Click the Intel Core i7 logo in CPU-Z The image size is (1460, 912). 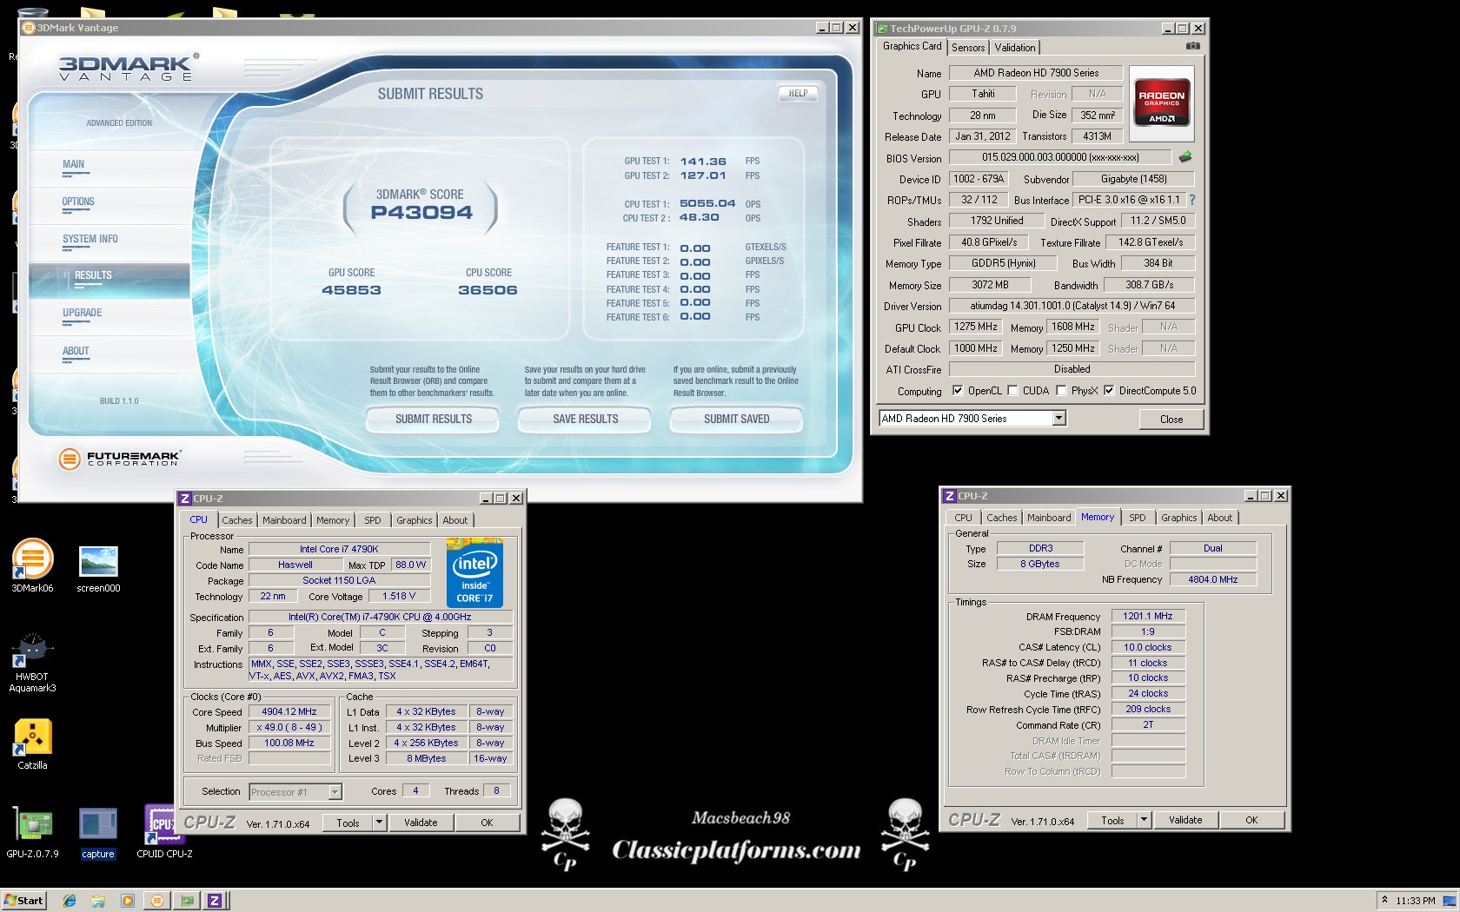coord(474,572)
